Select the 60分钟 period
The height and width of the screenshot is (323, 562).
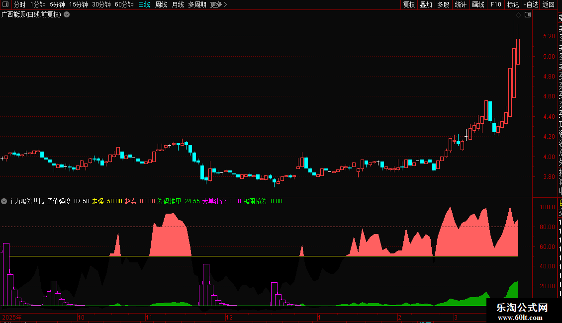tap(124, 4)
